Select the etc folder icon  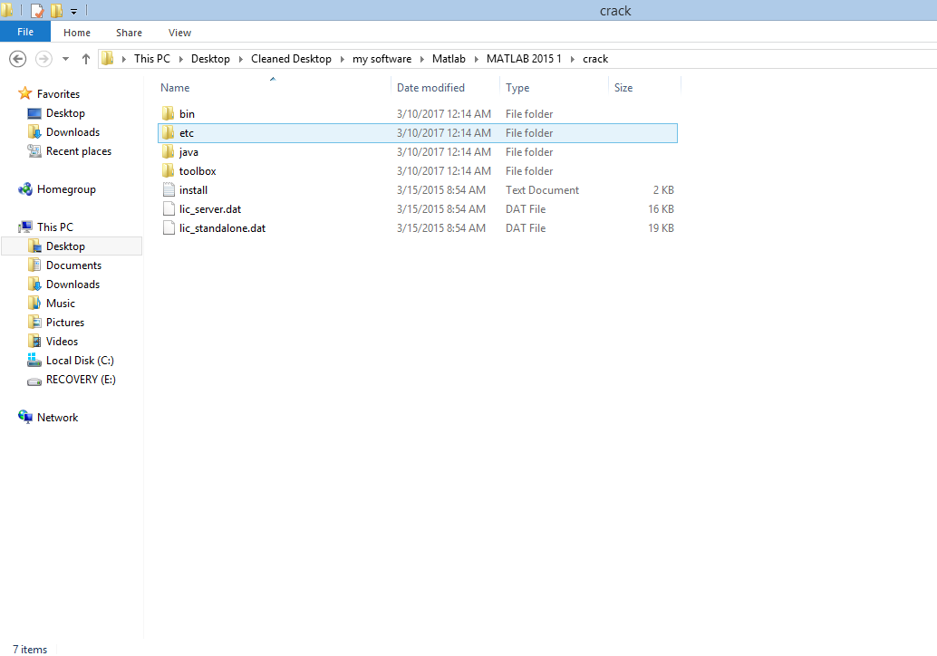[169, 132]
